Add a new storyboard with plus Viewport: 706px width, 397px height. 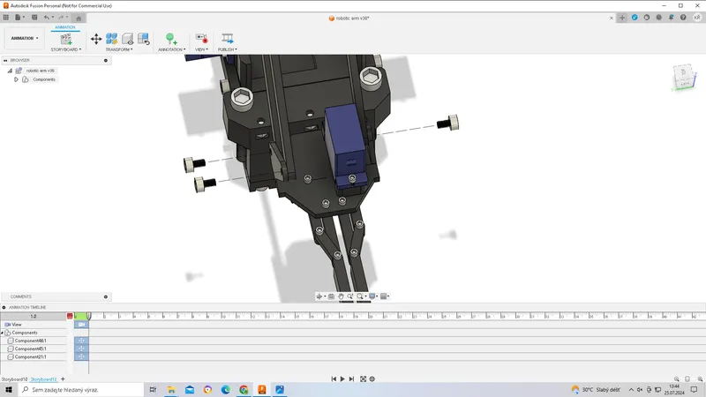63,379
